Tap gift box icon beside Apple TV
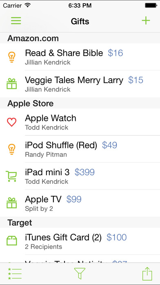Viewport: 160px width, 285px height. (x=12, y=203)
